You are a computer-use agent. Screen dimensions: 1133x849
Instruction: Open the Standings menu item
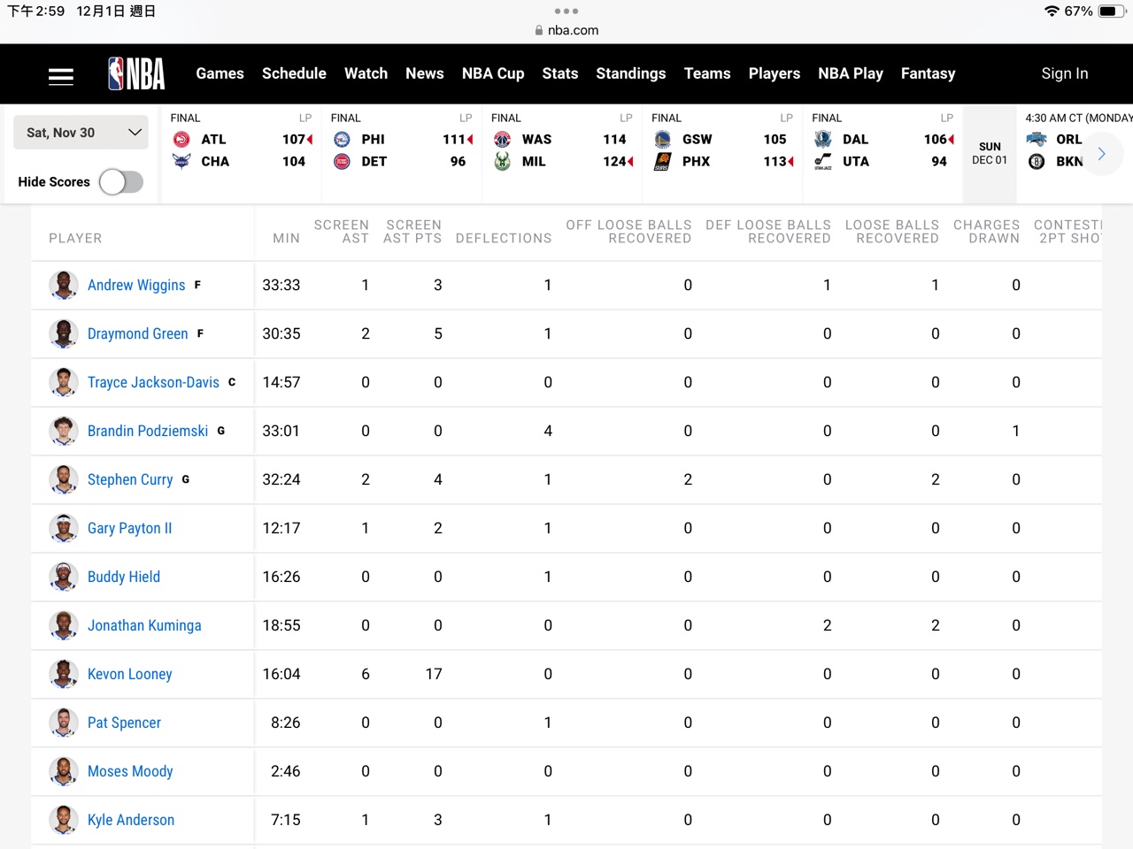tap(630, 73)
